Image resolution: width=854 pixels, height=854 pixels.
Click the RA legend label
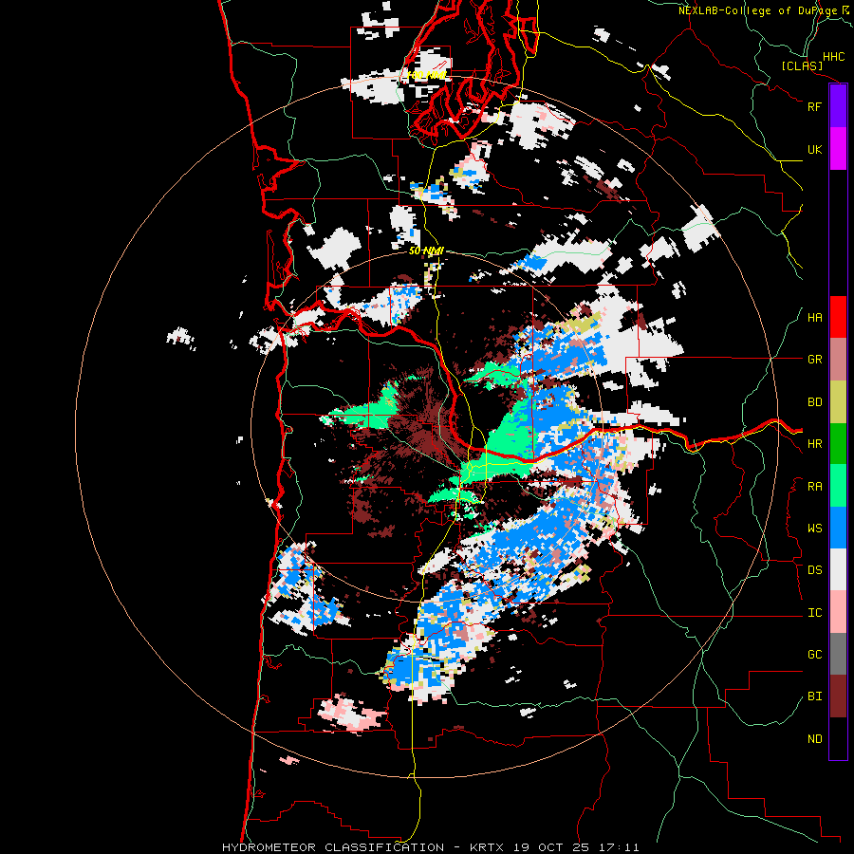814,487
